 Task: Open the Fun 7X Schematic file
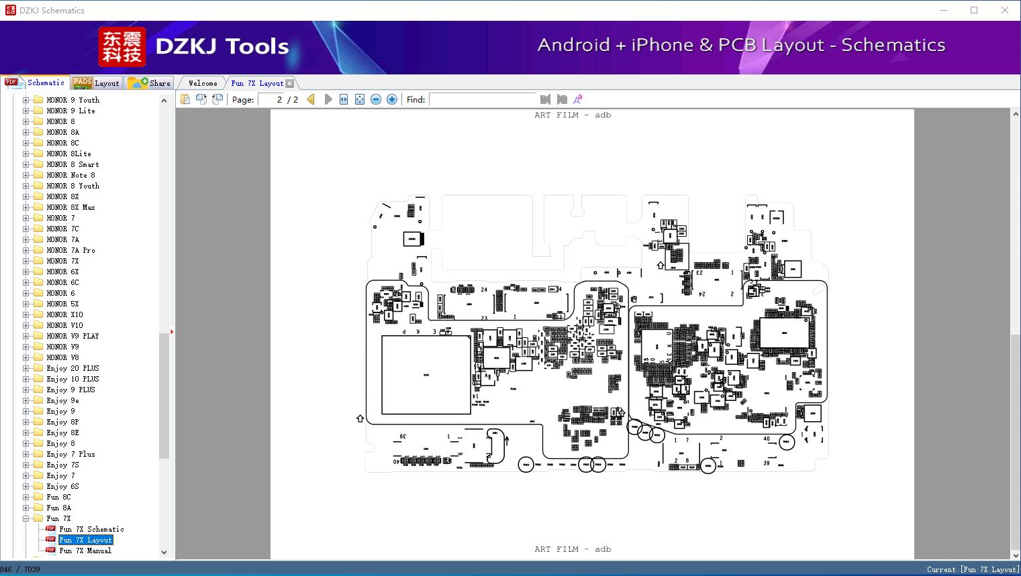pos(91,529)
